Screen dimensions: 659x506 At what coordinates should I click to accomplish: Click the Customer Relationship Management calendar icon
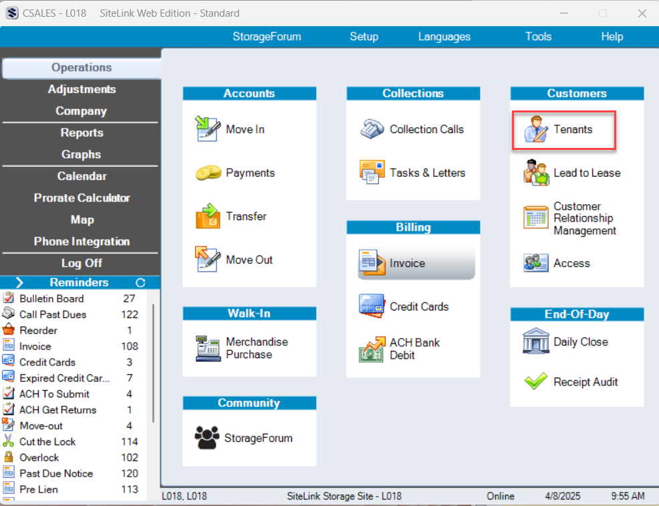click(536, 218)
